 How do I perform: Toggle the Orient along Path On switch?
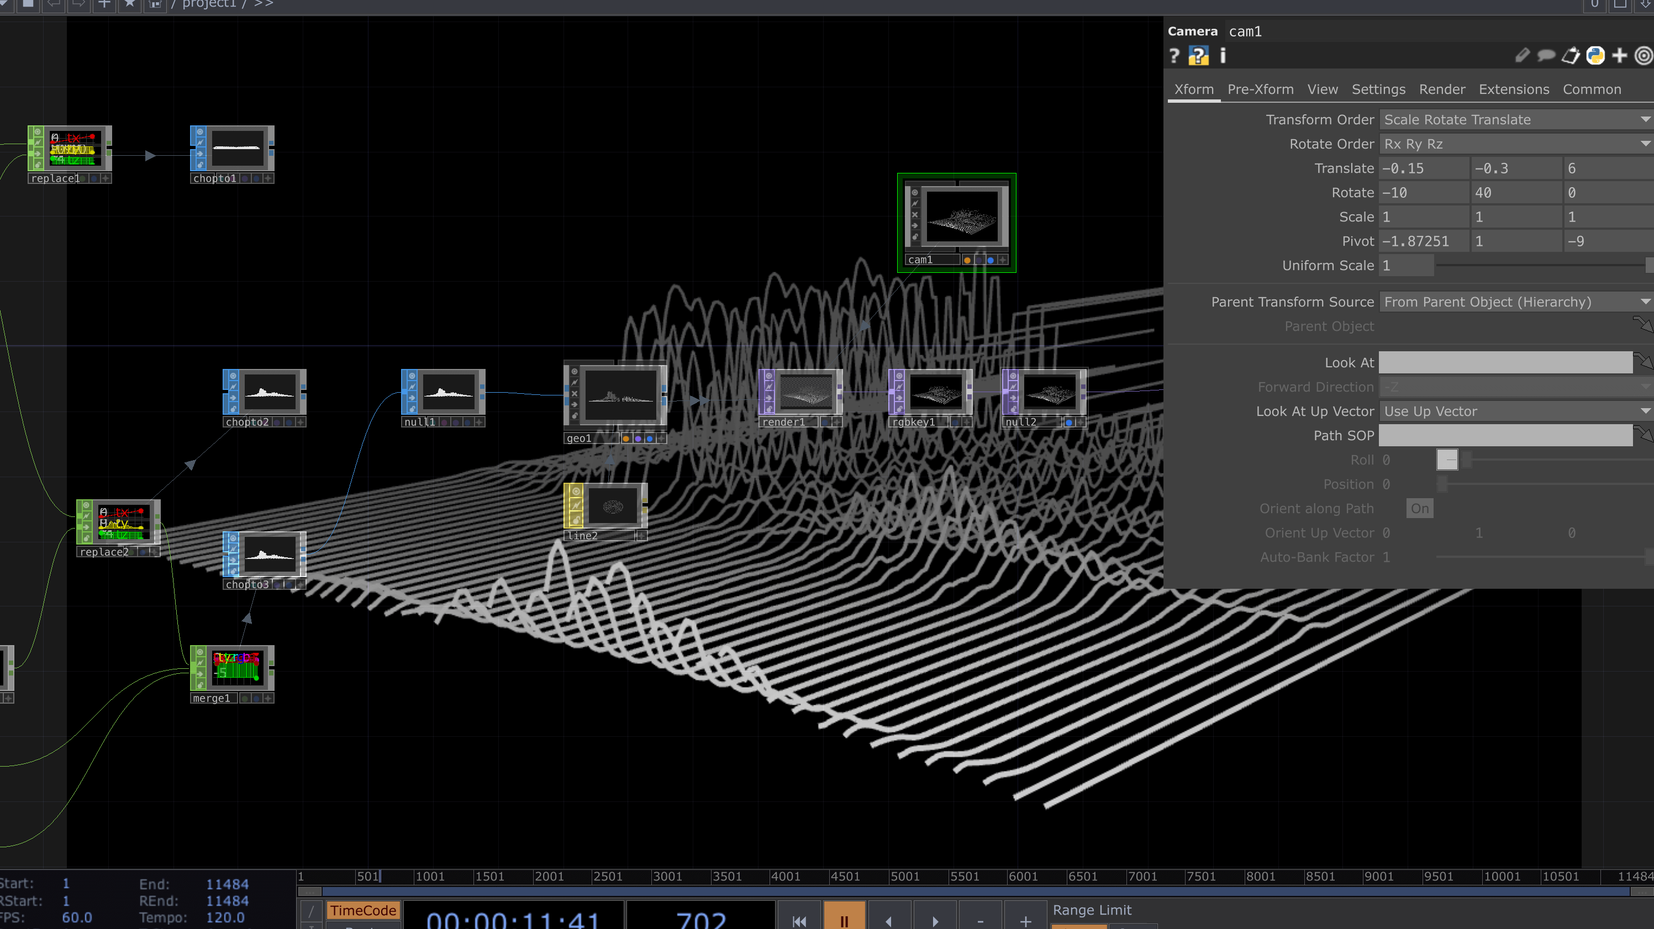1419,509
